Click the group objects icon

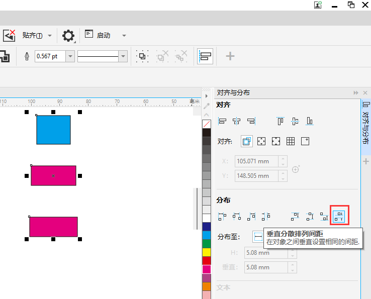coord(142,56)
